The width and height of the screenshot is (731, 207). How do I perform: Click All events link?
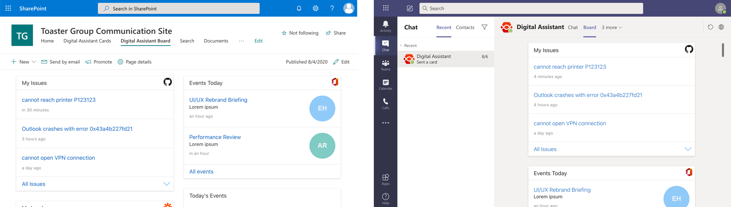click(201, 171)
